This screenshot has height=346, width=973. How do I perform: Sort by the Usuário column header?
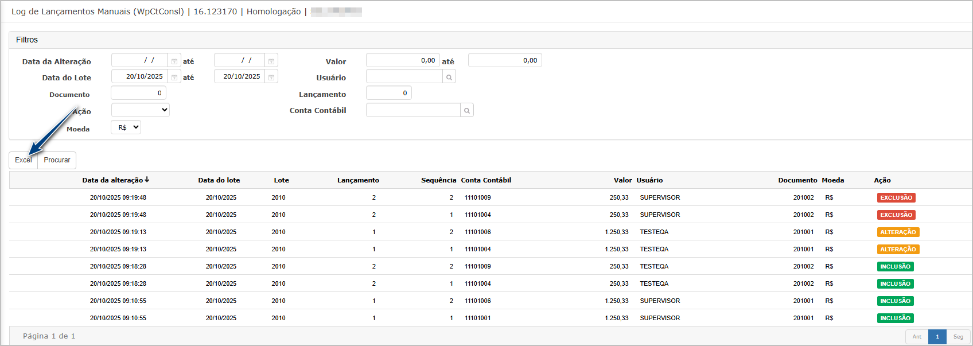(649, 180)
